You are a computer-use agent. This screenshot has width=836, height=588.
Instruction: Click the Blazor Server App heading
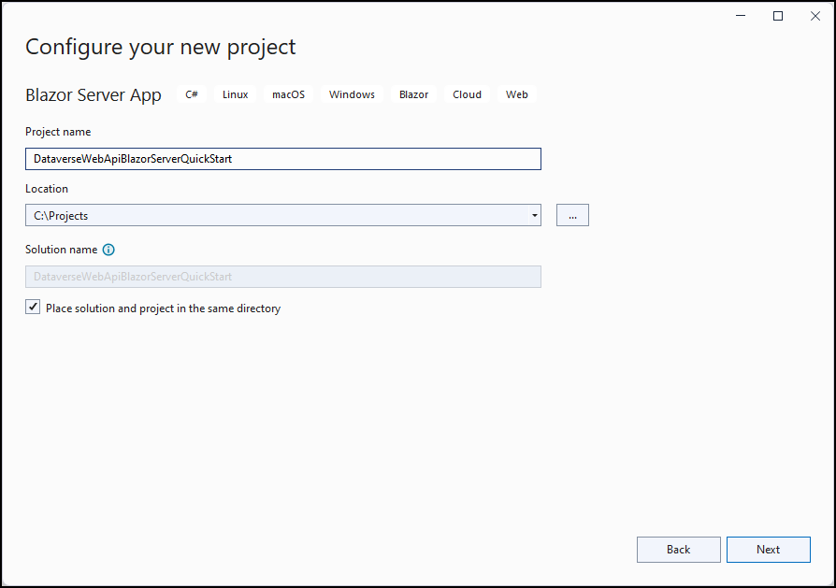point(94,94)
